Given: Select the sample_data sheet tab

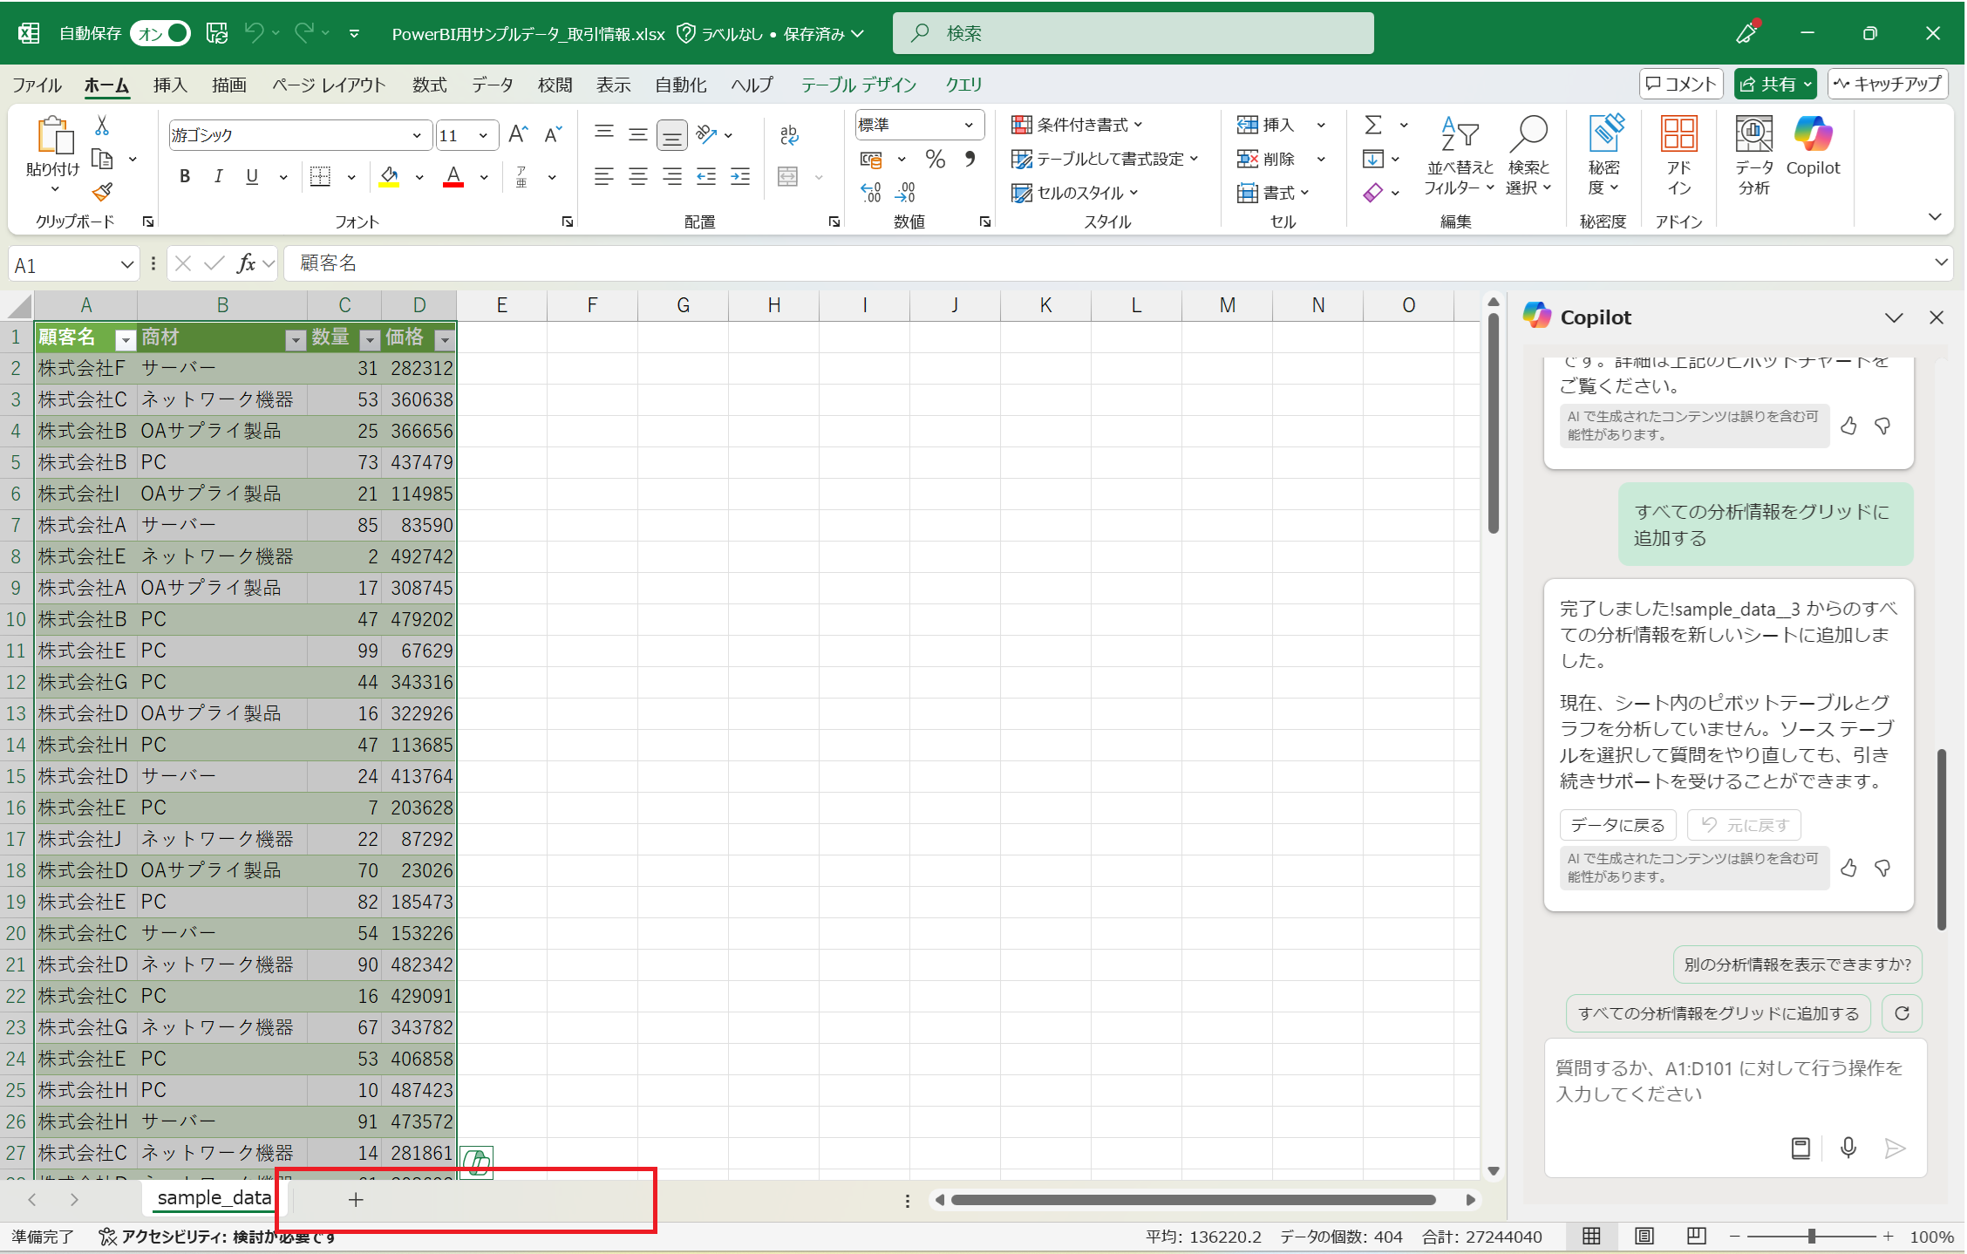Looking at the screenshot, I should click(214, 1198).
